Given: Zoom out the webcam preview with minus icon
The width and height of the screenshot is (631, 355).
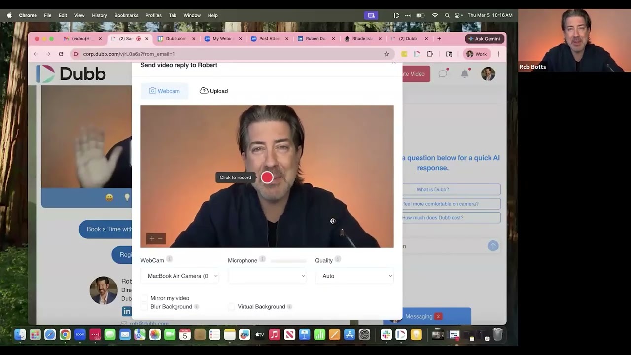Looking at the screenshot, I should click(x=160, y=239).
